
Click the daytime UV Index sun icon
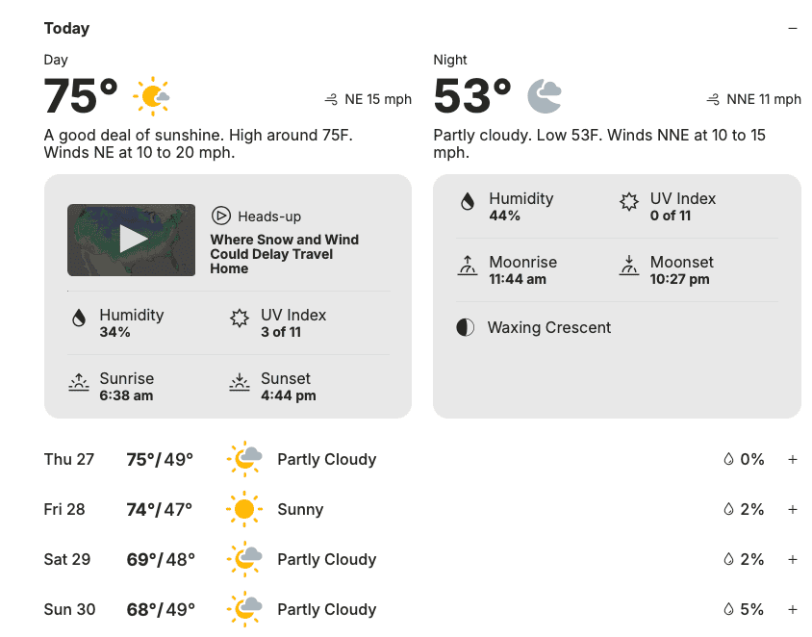(240, 318)
